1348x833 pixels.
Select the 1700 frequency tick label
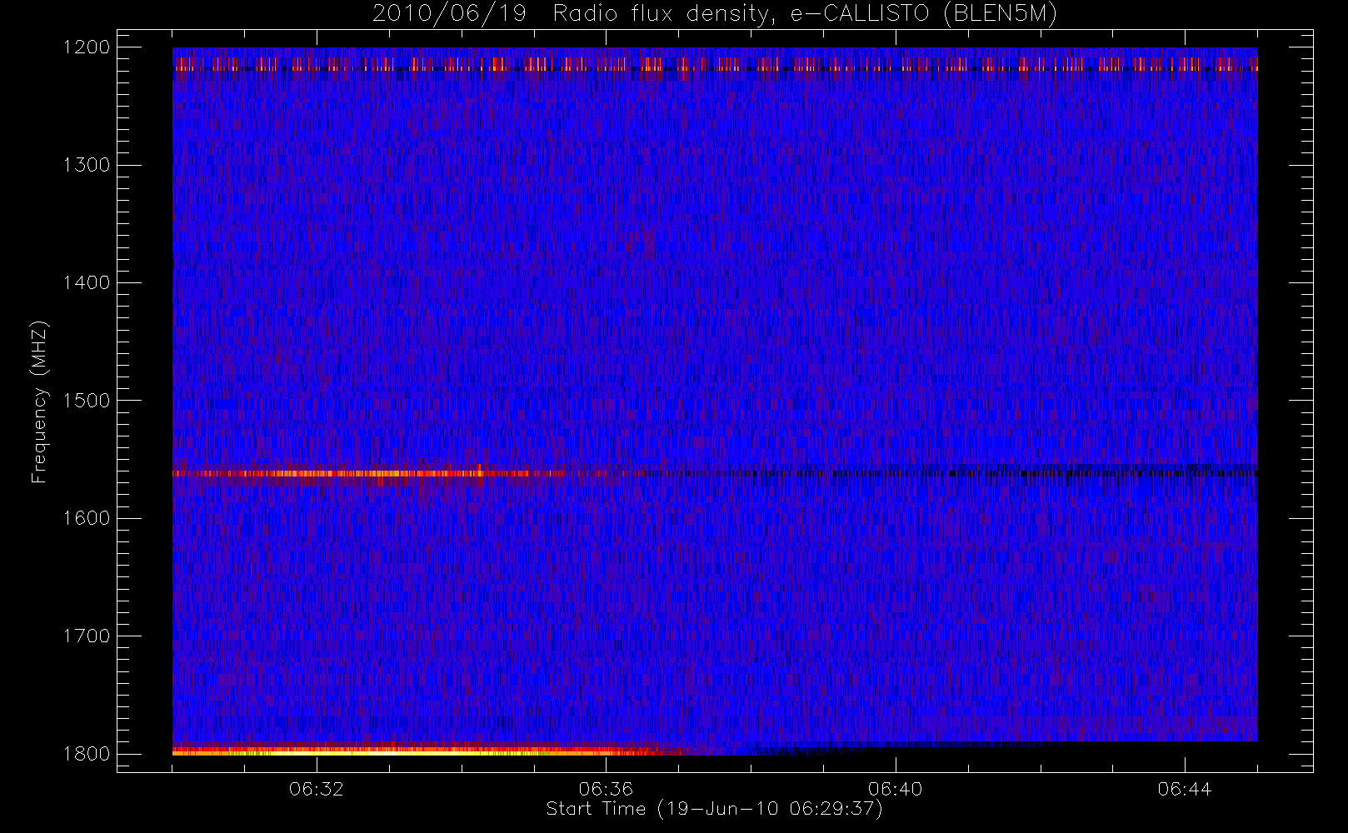pyautogui.click(x=87, y=636)
